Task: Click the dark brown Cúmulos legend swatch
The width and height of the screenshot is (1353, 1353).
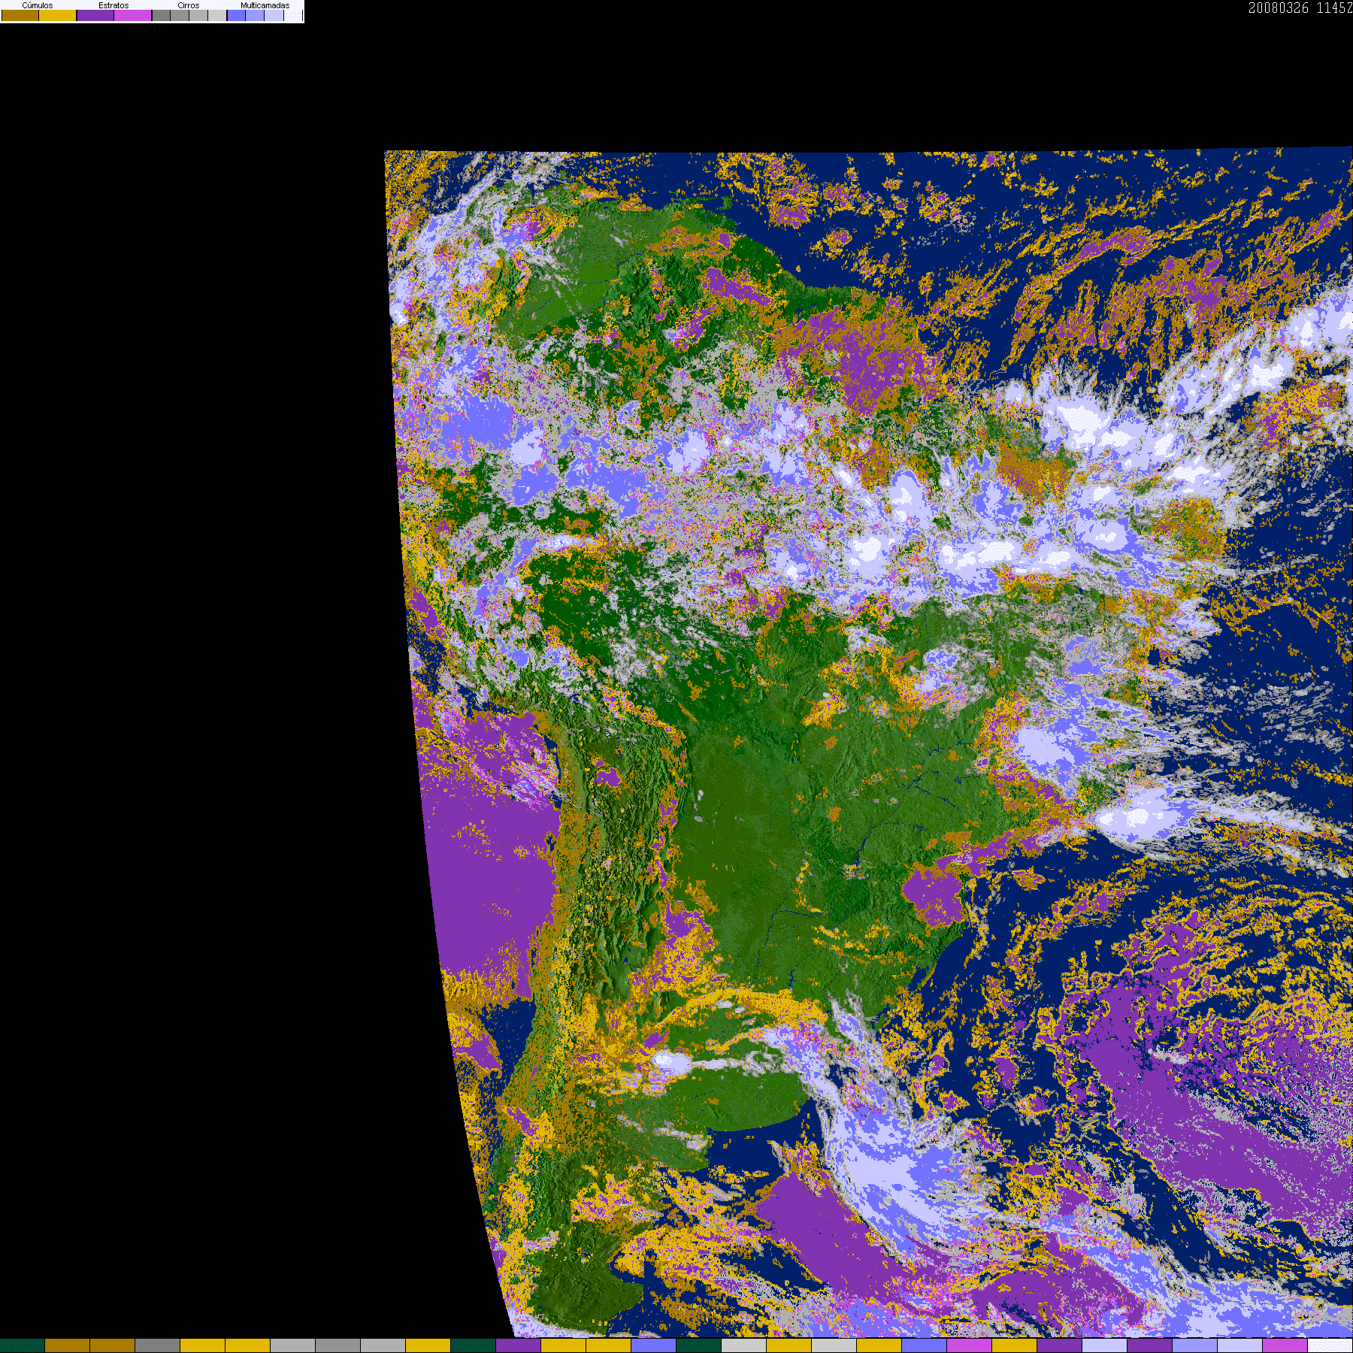Action: [20, 15]
